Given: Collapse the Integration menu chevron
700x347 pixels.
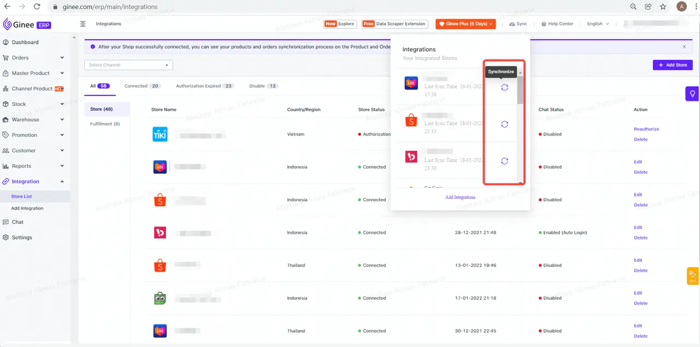Looking at the screenshot, I should click(x=62, y=181).
